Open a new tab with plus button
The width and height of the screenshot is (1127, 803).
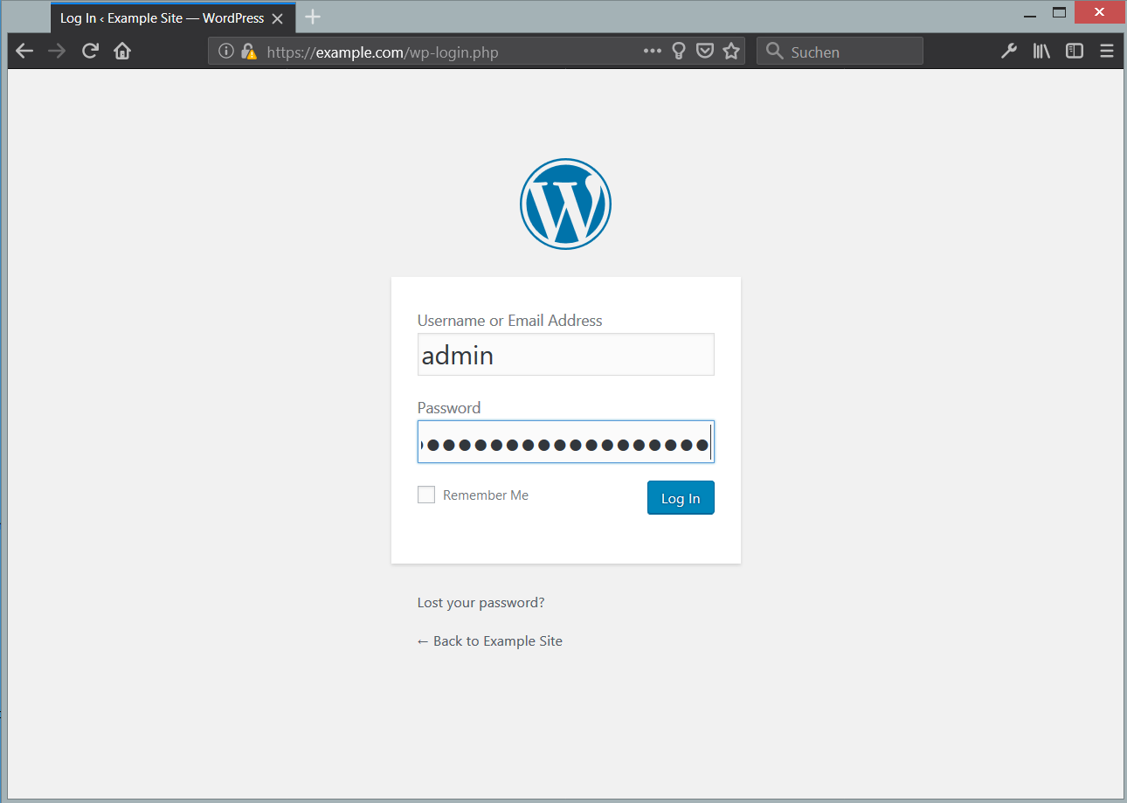tap(313, 17)
